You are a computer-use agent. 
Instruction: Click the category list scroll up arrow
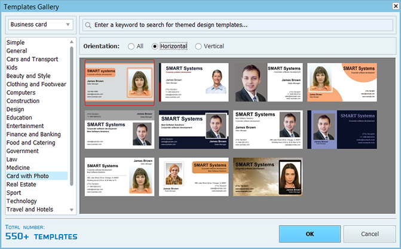click(x=72, y=42)
